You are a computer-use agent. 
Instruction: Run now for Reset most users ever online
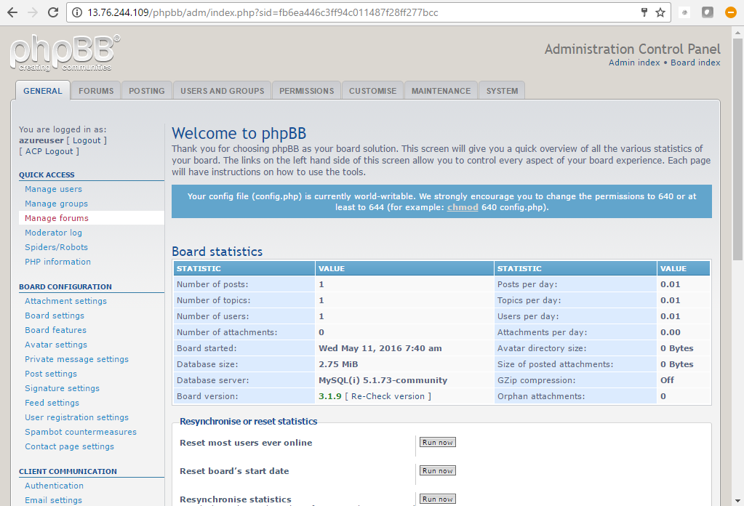[438, 442]
